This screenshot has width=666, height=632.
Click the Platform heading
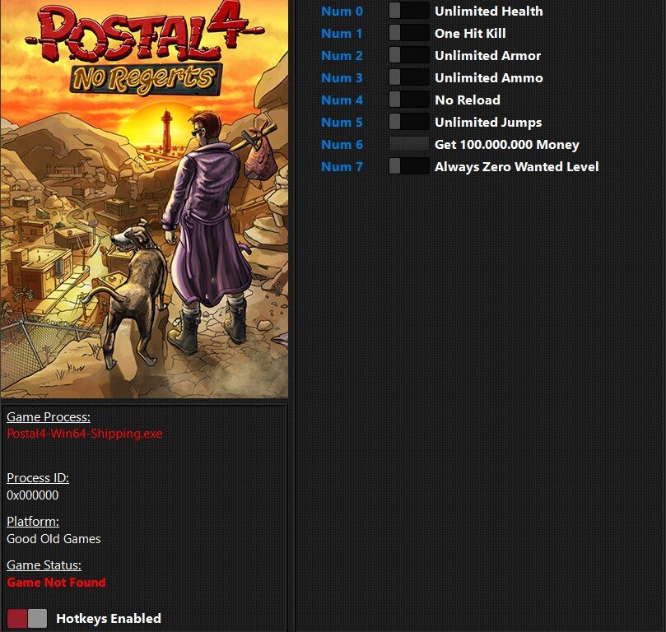[33, 522]
